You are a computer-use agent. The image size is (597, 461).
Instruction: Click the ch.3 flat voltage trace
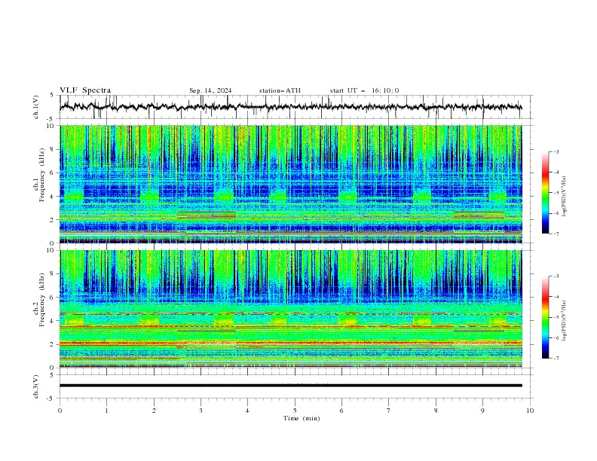coord(291,386)
